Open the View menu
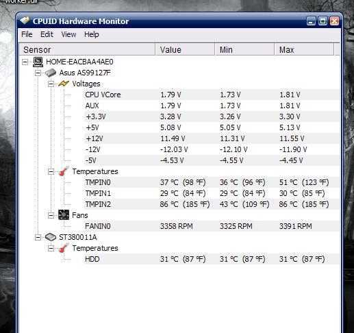The width and height of the screenshot is (354, 333). [68, 34]
